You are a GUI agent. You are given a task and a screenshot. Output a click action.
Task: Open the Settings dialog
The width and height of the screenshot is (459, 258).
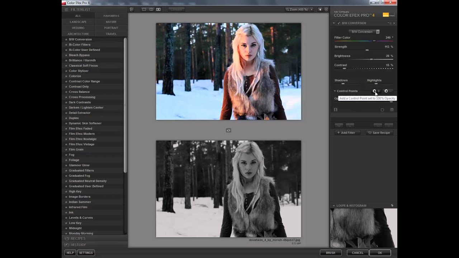86,253
